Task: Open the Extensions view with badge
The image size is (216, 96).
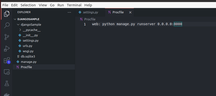Action: pos(7,60)
